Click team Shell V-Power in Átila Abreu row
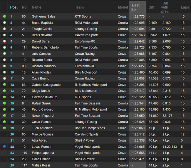191x168 pixels. (85, 140)
